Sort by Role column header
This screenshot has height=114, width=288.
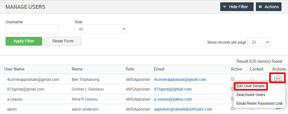pyautogui.click(x=130, y=69)
